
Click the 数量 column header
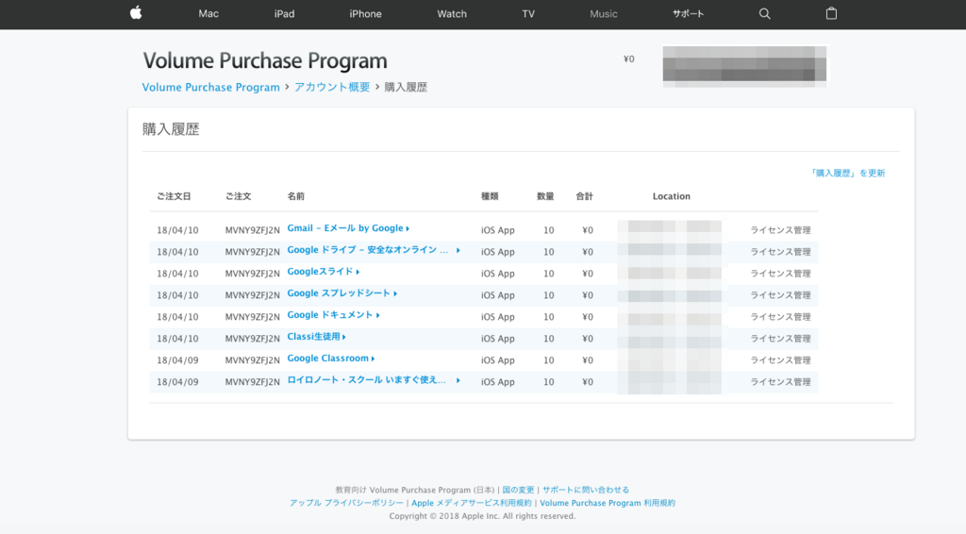pos(545,196)
